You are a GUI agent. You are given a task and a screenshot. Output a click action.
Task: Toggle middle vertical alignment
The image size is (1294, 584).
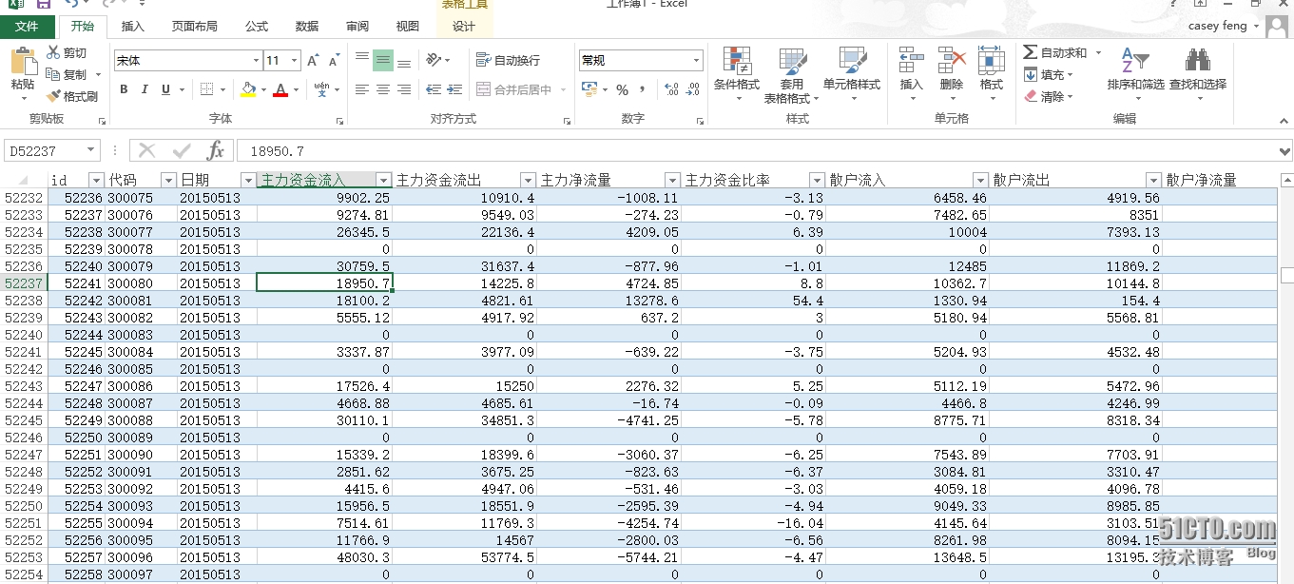[383, 60]
